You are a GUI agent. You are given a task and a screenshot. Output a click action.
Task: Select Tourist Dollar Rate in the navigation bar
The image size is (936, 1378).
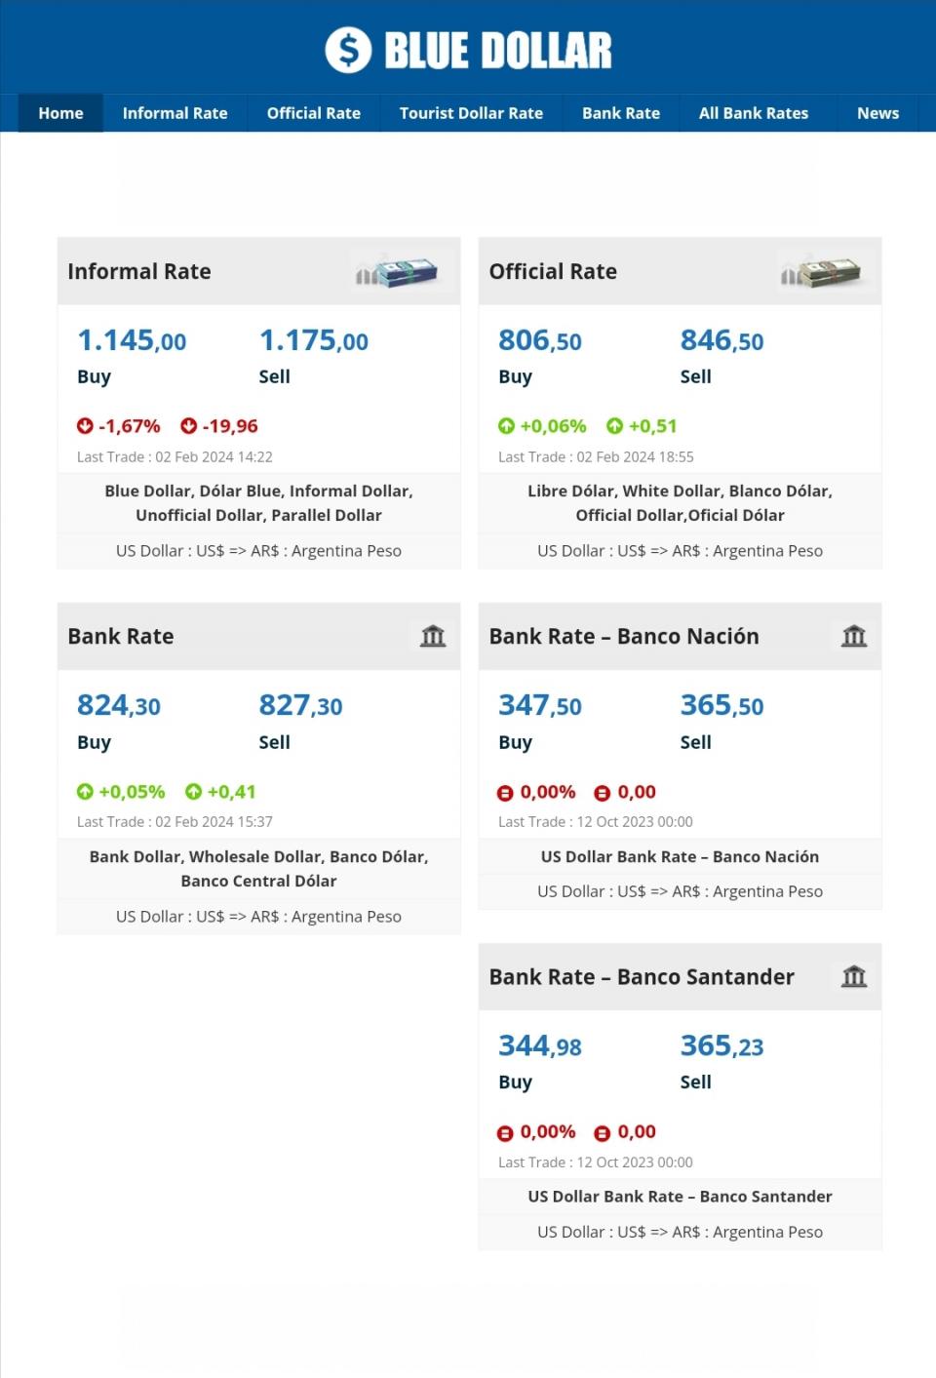(471, 113)
